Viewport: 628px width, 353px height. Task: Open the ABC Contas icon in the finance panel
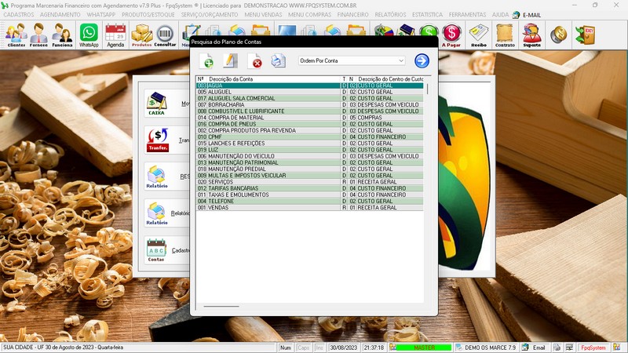(156, 249)
